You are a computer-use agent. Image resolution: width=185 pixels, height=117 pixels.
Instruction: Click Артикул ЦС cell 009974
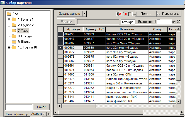(x=94, y=70)
